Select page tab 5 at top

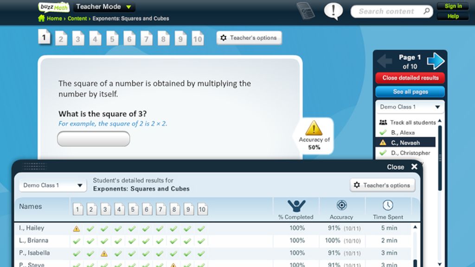pyautogui.click(x=112, y=38)
